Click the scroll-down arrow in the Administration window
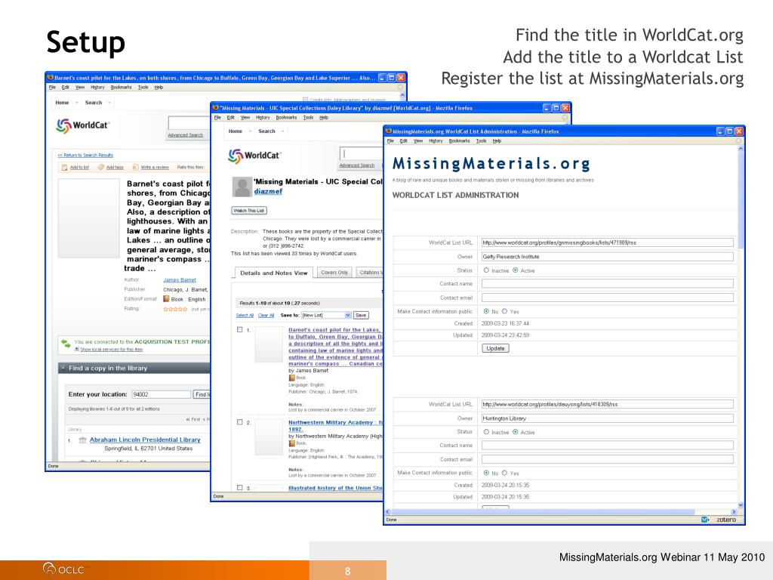773x580 pixels. coord(740,505)
